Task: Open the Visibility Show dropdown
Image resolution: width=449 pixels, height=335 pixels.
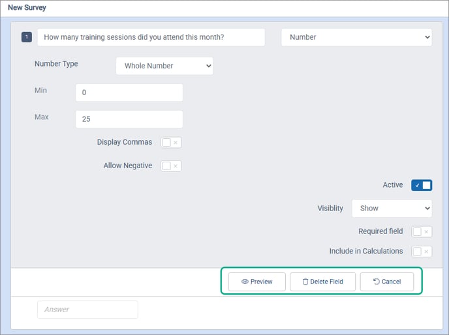Action: point(392,209)
